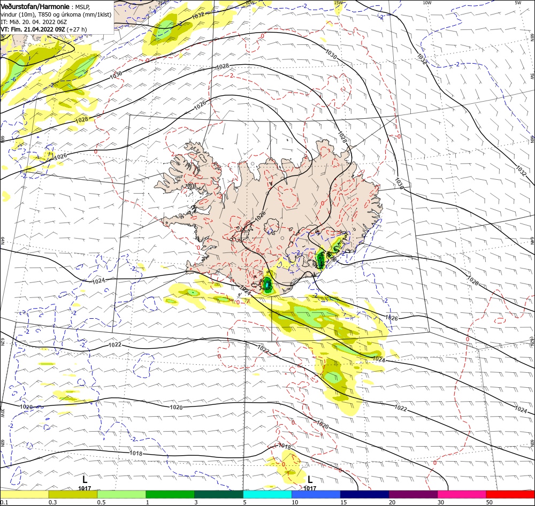The height and width of the screenshot is (506, 535).
Task: Click legend value "0.5"
Action: pos(101,502)
